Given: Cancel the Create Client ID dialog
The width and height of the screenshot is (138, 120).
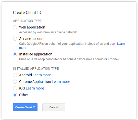Looking at the screenshot, I should pyautogui.click(x=54, y=107).
